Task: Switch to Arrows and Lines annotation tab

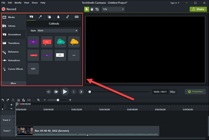Action: coord(40,17)
